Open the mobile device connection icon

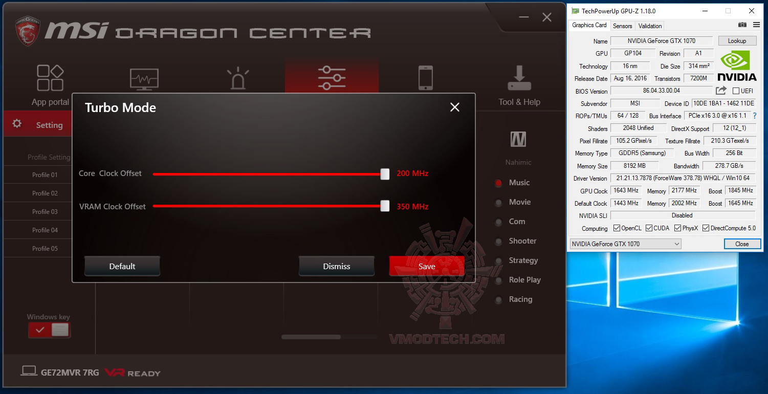[x=425, y=78]
